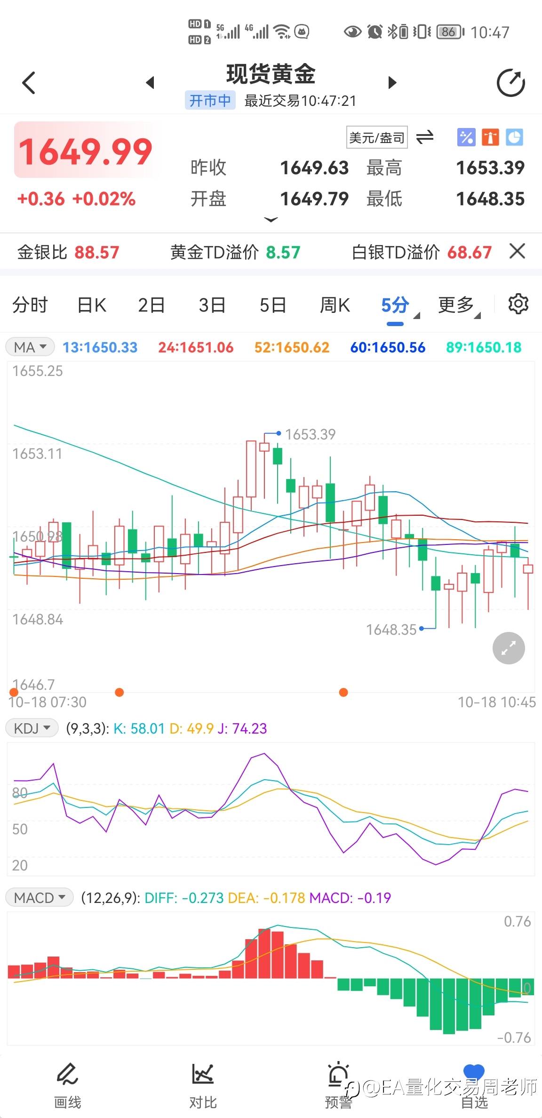Viewport: 542px width, 1118px height.
Task: Tap the 黄金TD溢价 8.57 entry
Action: (x=235, y=252)
